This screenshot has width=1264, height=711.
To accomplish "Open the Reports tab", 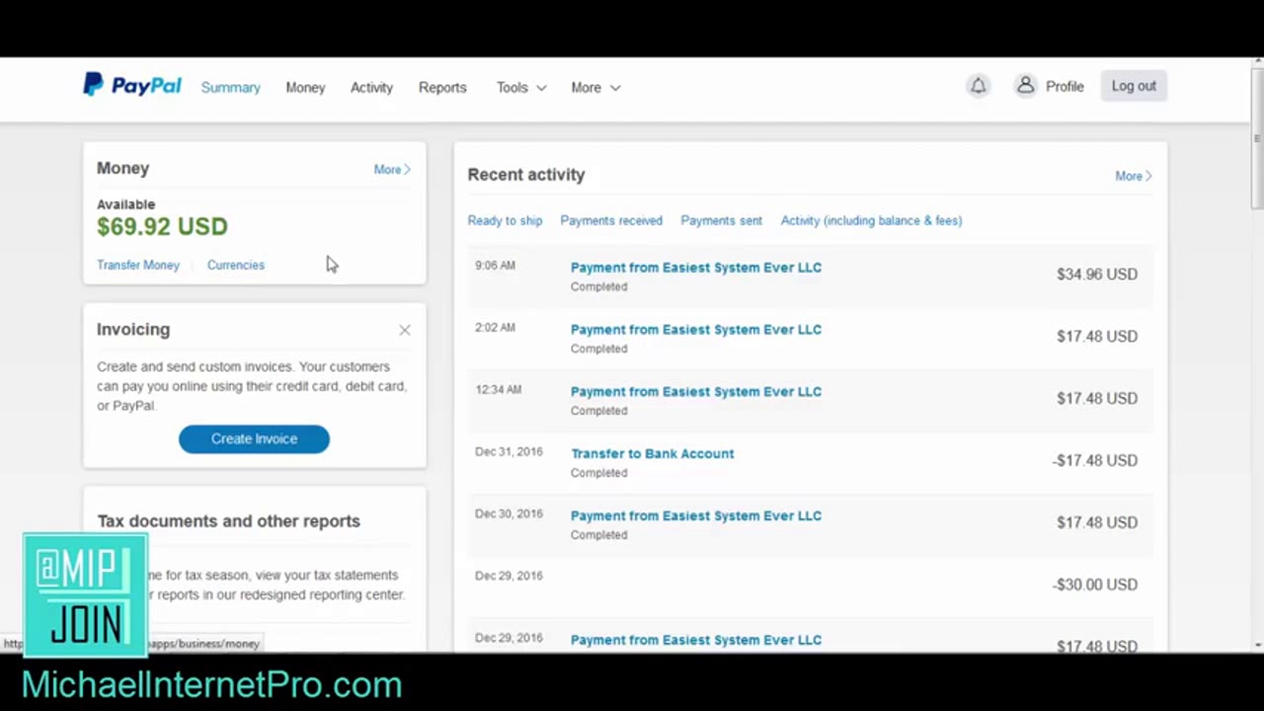I will [x=442, y=87].
